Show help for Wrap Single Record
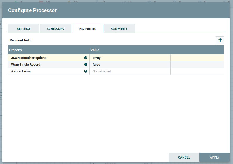Viewport: 233px width, 164px height. click(86, 65)
